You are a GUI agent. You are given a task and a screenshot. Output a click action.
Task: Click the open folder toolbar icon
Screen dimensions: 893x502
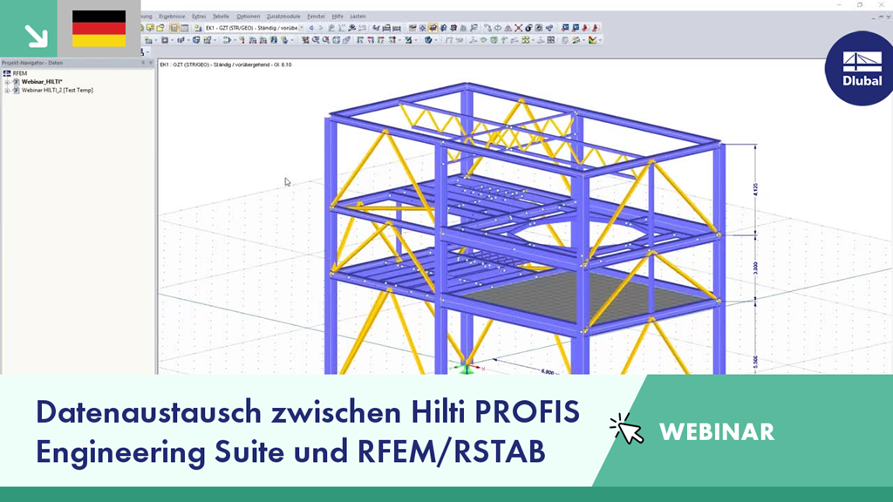(160, 28)
